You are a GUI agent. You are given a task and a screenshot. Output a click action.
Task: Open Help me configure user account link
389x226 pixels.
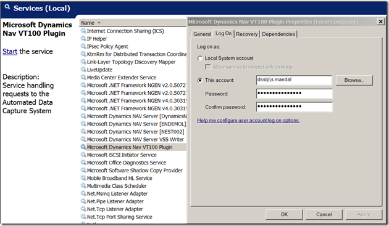[x=248, y=121]
